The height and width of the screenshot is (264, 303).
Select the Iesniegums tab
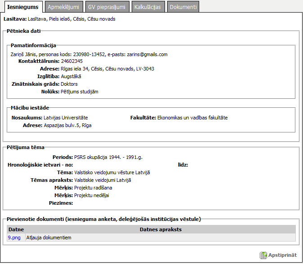pyautogui.click(x=22, y=7)
